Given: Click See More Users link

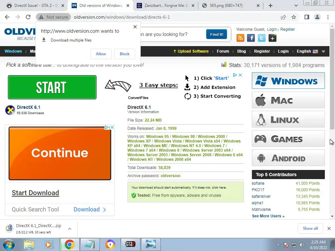Looking at the screenshot, I should [x=268, y=216].
